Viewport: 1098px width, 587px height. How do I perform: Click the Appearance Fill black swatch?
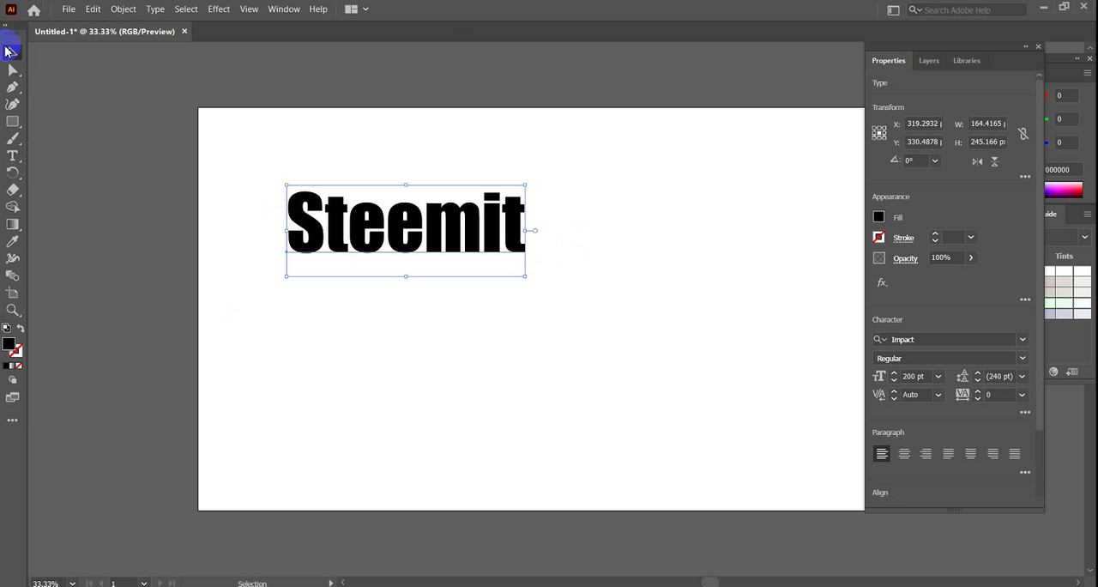pyautogui.click(x=878, y=217)
